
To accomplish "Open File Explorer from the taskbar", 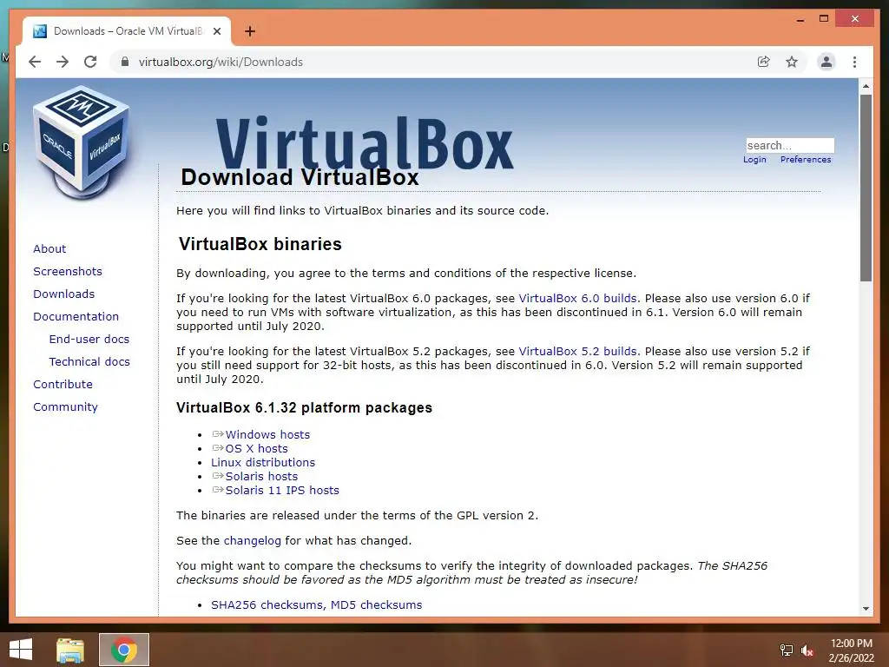I will point(70,650).
